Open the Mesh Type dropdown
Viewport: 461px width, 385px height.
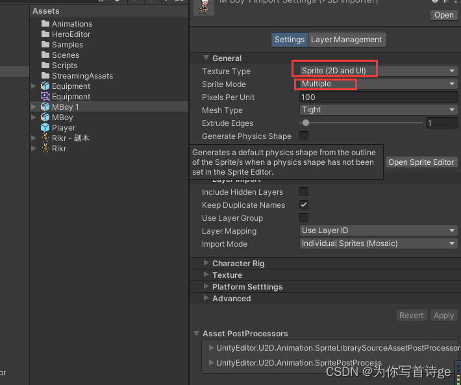[379, 110]
